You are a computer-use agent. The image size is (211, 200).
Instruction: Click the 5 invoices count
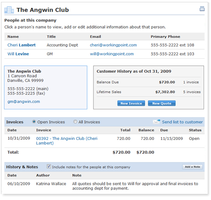coord(192,92)
